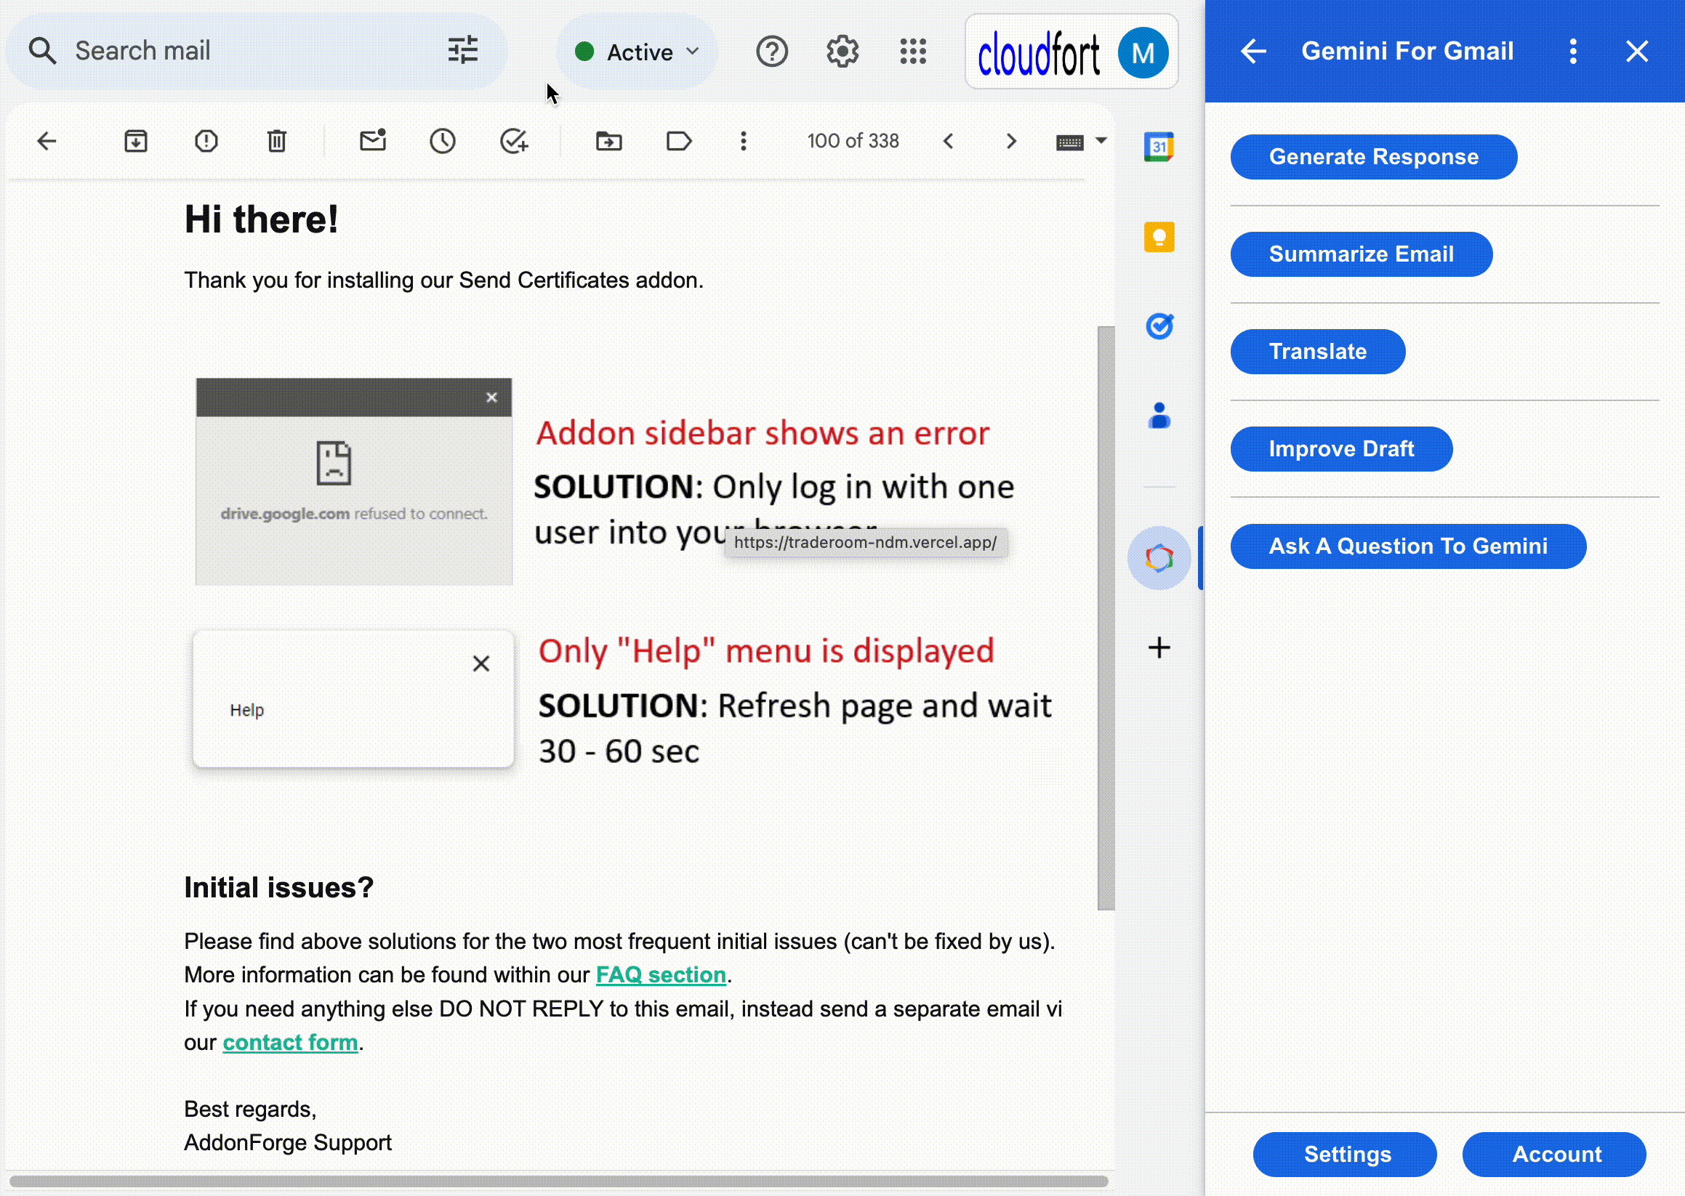The image size is (1685, 1196).
Task: Open the Support help icon
Action: click(771, 52)
